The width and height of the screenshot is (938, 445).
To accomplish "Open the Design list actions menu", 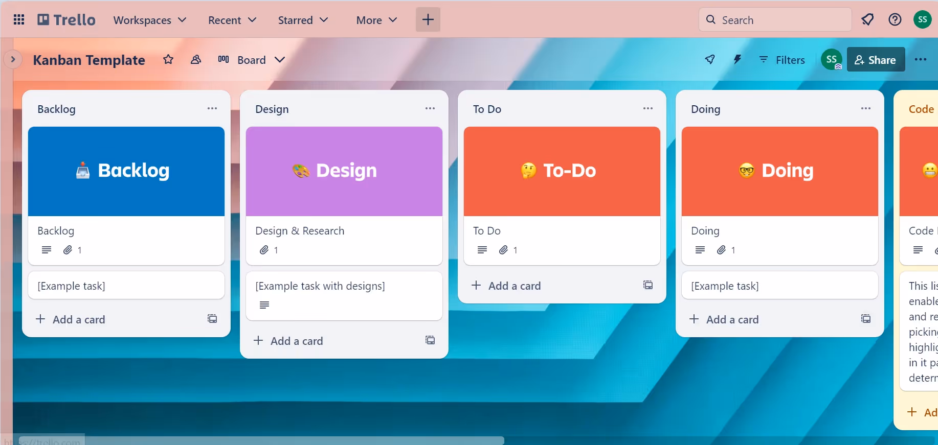I will click(x=430, y=109).
